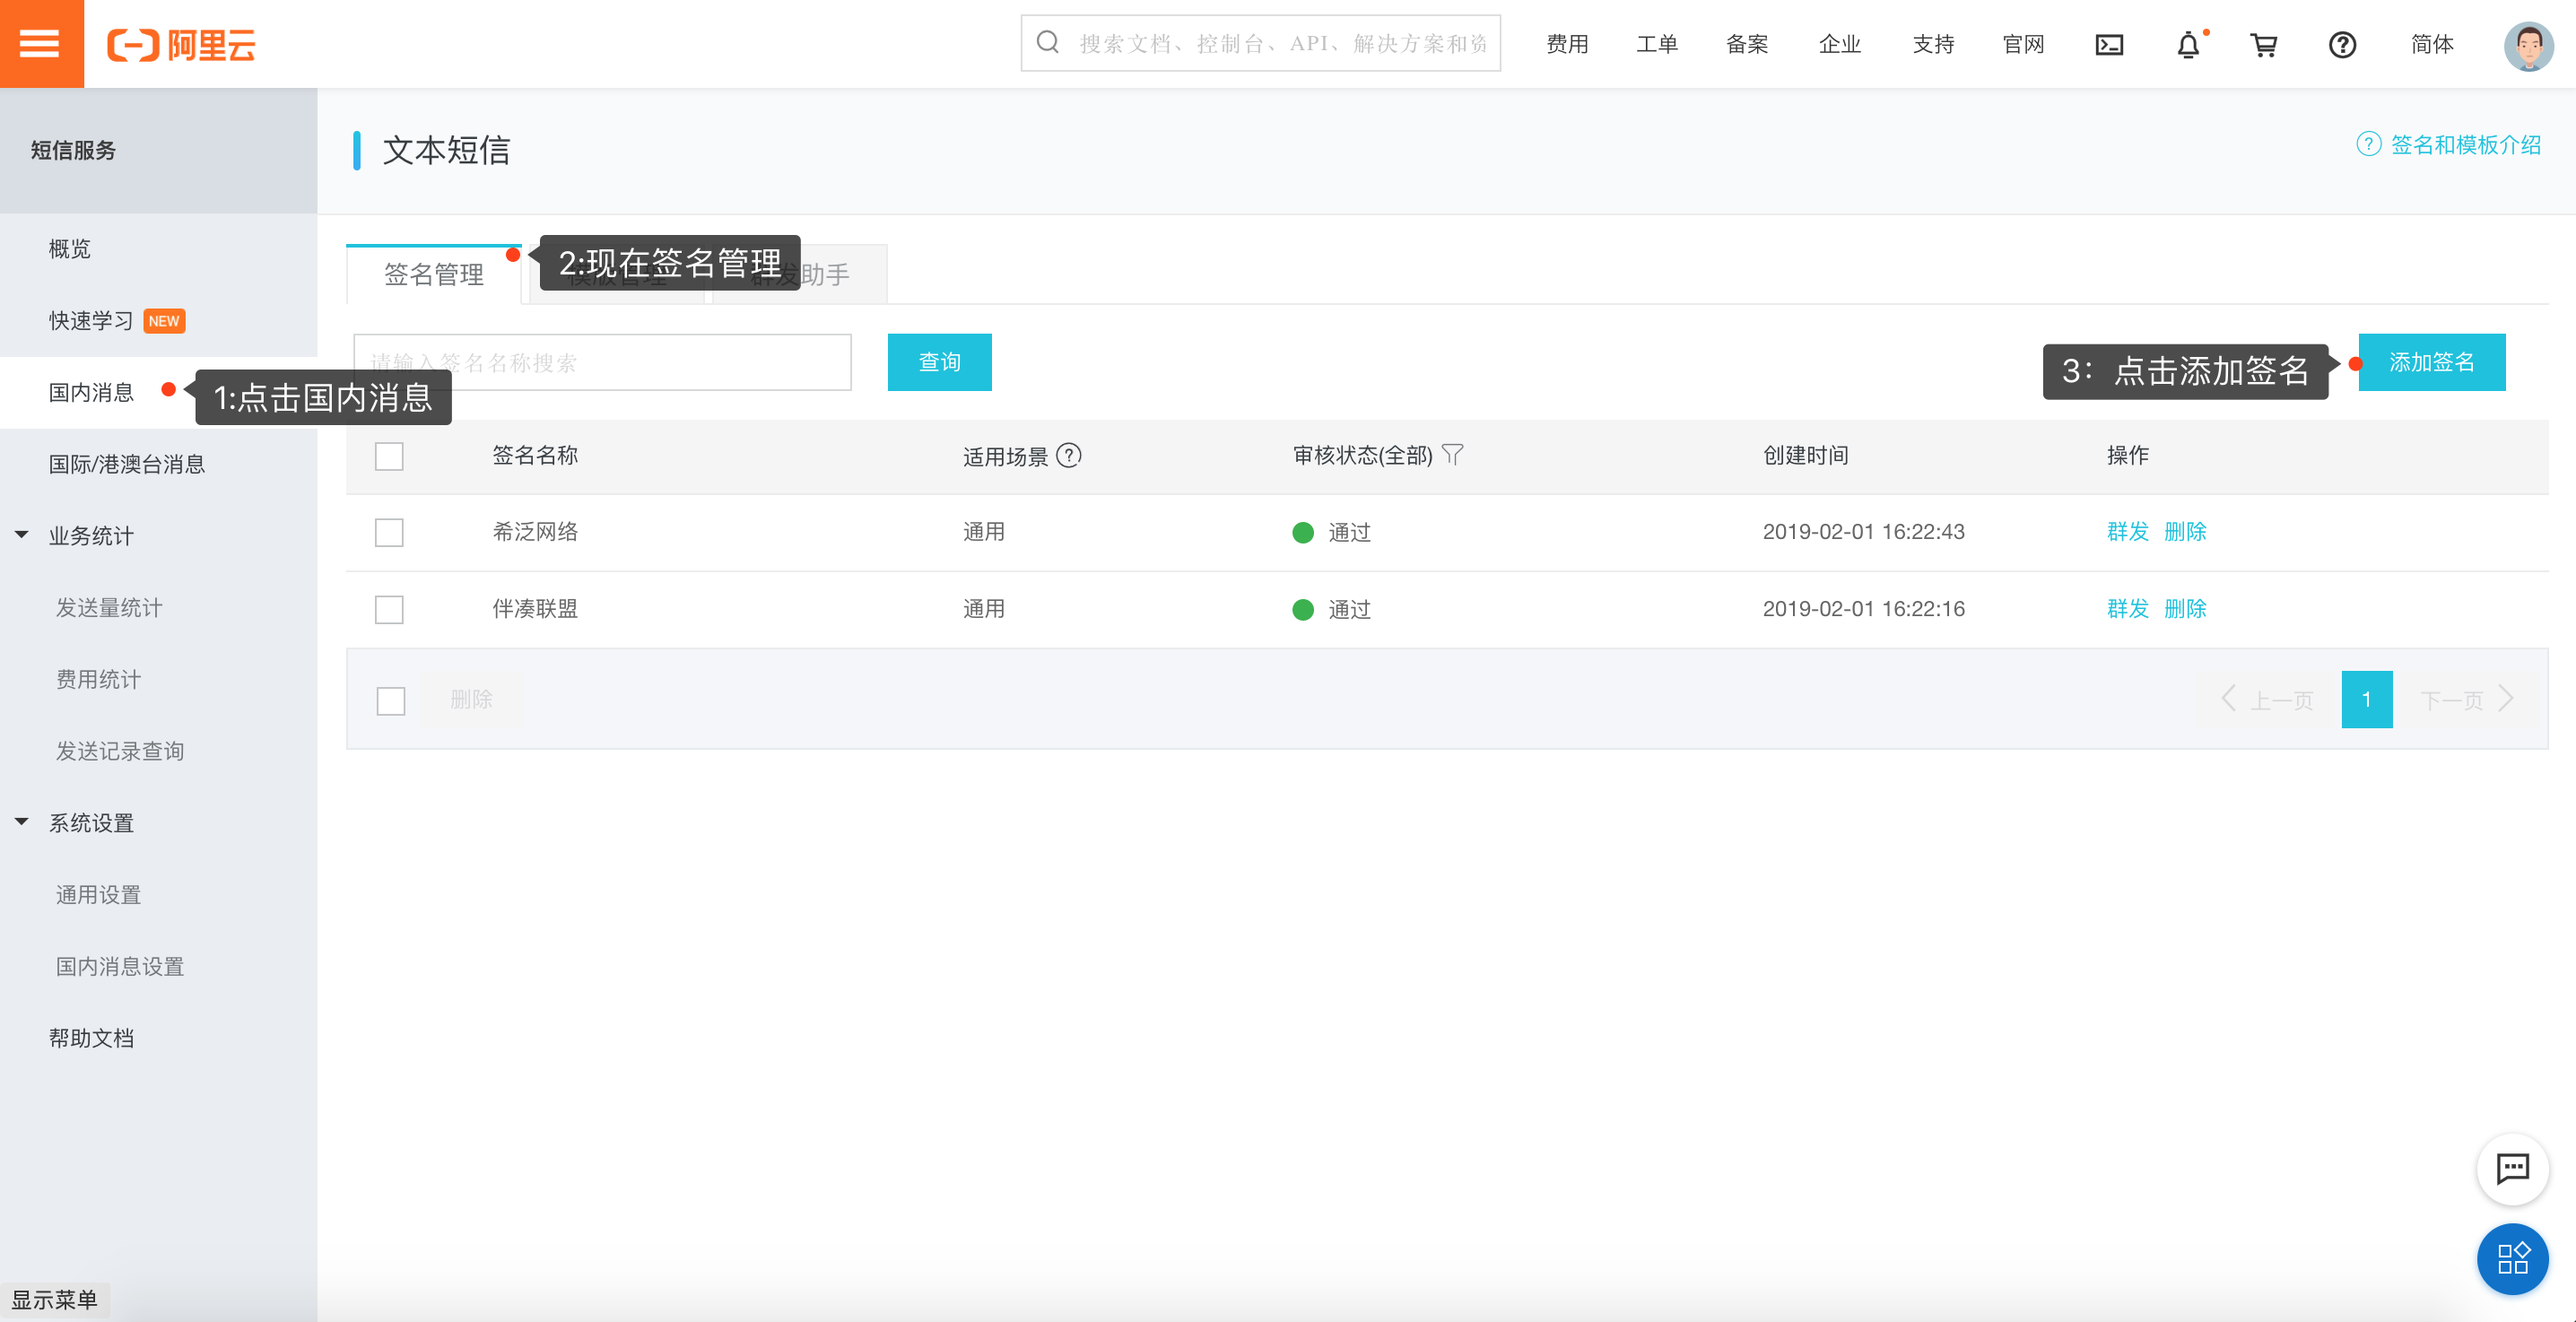This screenshot has height=1322, width=2576.
Task: Go to page 1 in pagination
Action: pyautogui.click(x=2366, y=699)
